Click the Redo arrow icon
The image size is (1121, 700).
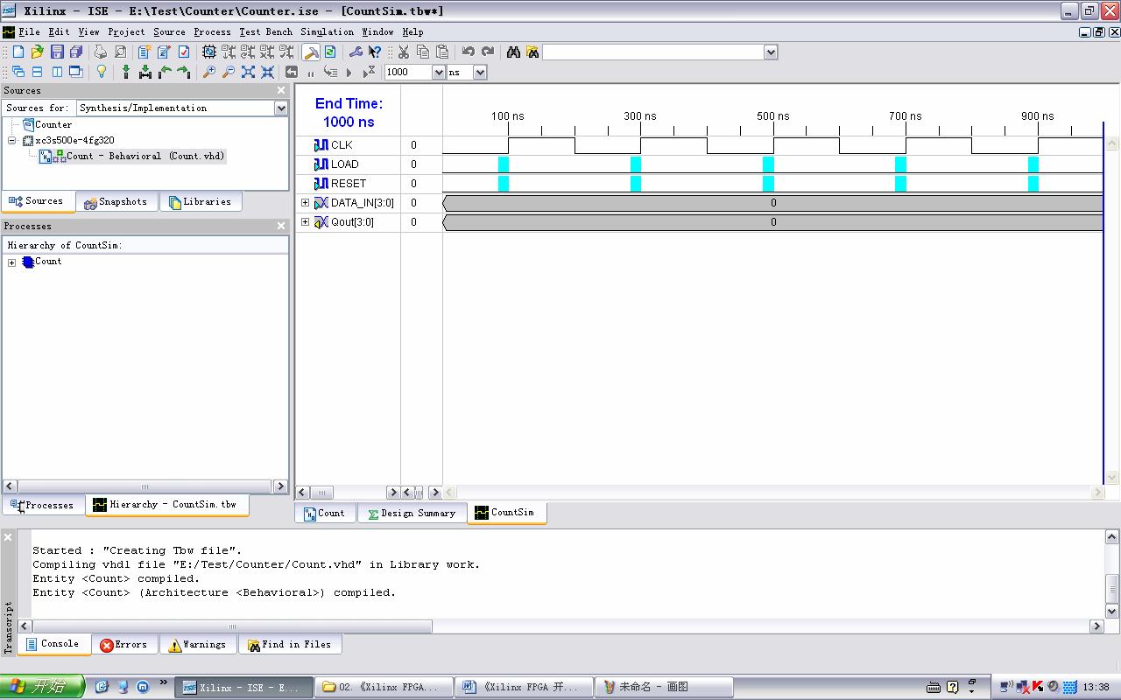488,52
